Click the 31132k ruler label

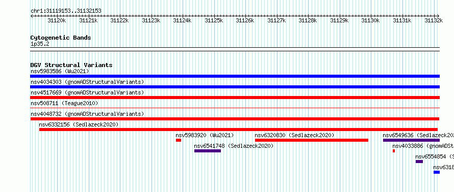click(x=434, y=20)
